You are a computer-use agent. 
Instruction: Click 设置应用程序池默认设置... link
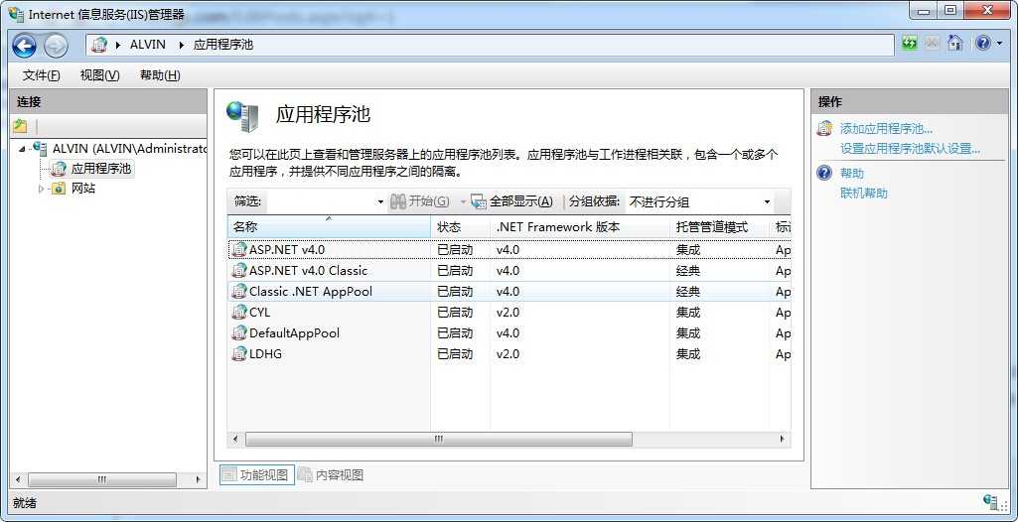tap(910, 149)
